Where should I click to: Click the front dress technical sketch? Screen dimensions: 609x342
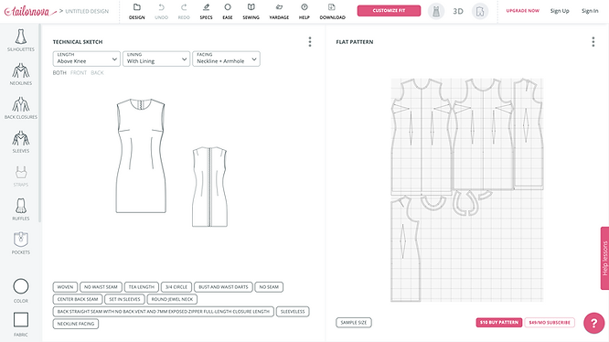(x=141, y=155)
